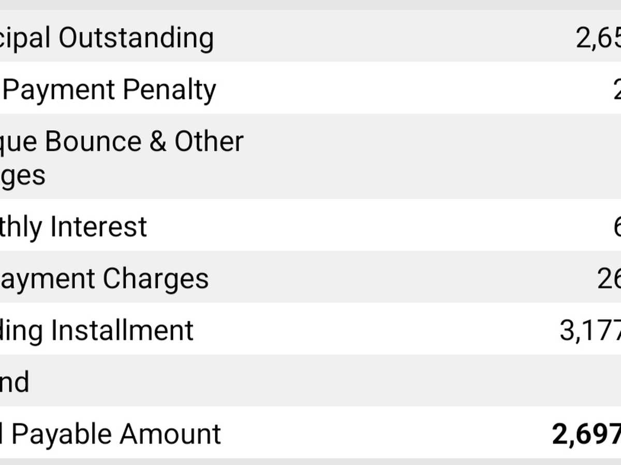Click the gray strip above Principal Outstanding
This screenshot has height=465, width=621.
(310, 5)
